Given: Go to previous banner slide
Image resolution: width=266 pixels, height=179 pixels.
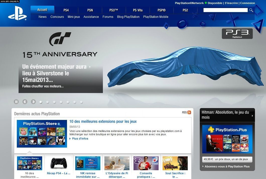Looking at the screenshot, I should [x=25, y=102].
